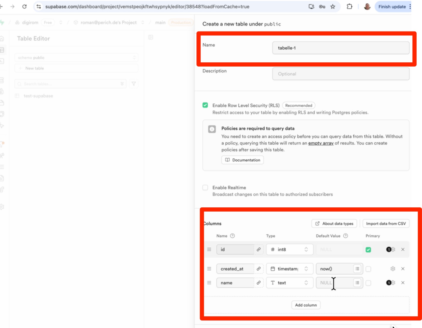
Task: Change the text type dropdown for name
Action: tap(289, 283)
